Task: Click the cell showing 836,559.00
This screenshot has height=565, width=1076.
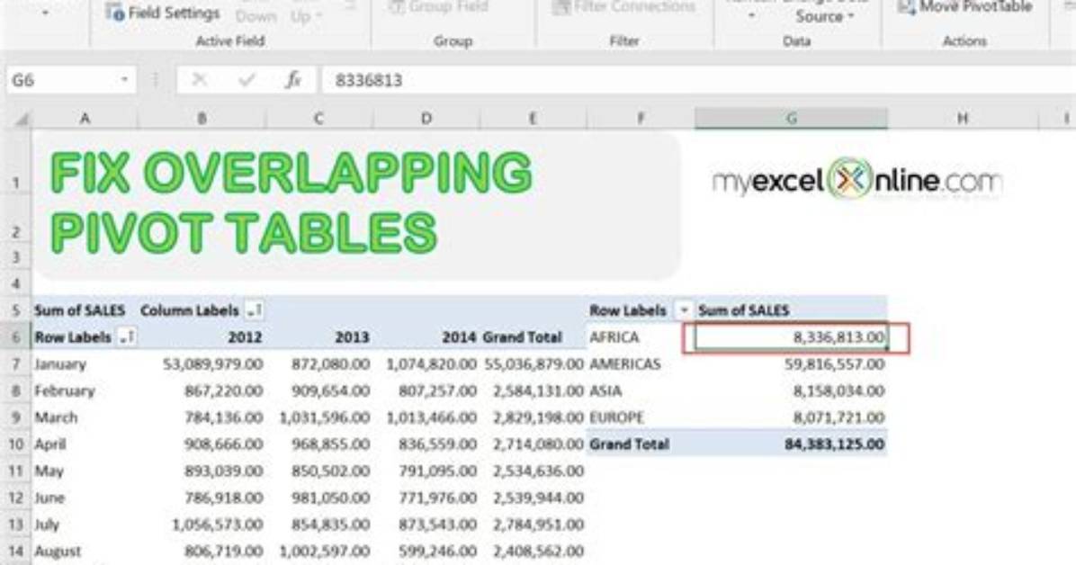Action: pos(438,444)
